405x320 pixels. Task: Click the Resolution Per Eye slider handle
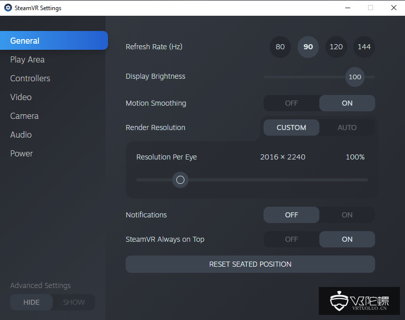[180, 180]
